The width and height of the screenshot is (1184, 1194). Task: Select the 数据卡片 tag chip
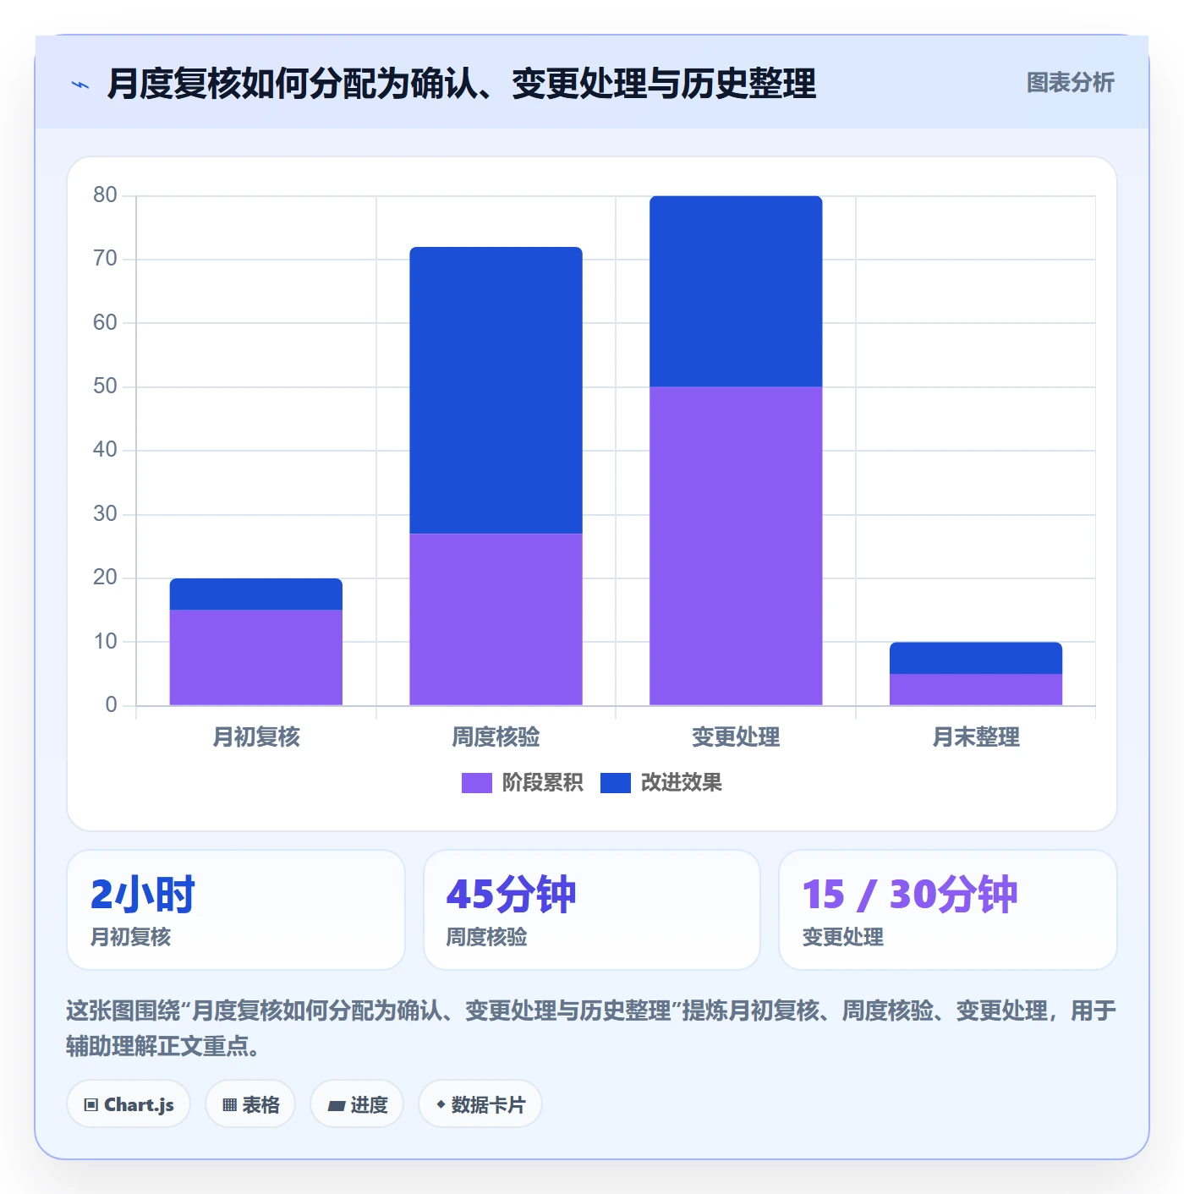[x=480, y=1104]
